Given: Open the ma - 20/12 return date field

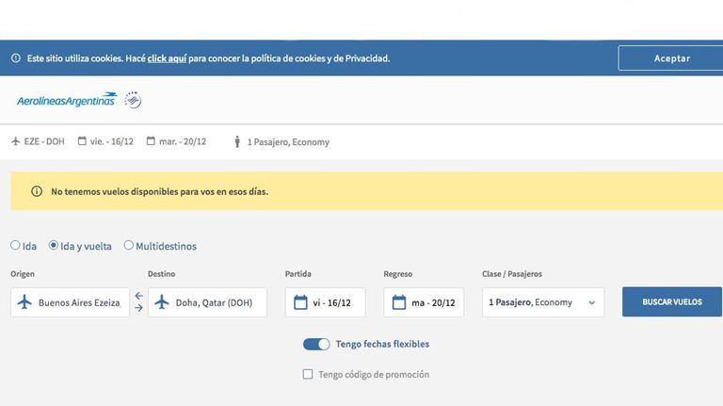Looking at the screenshot, I should [x=424, y=302].
